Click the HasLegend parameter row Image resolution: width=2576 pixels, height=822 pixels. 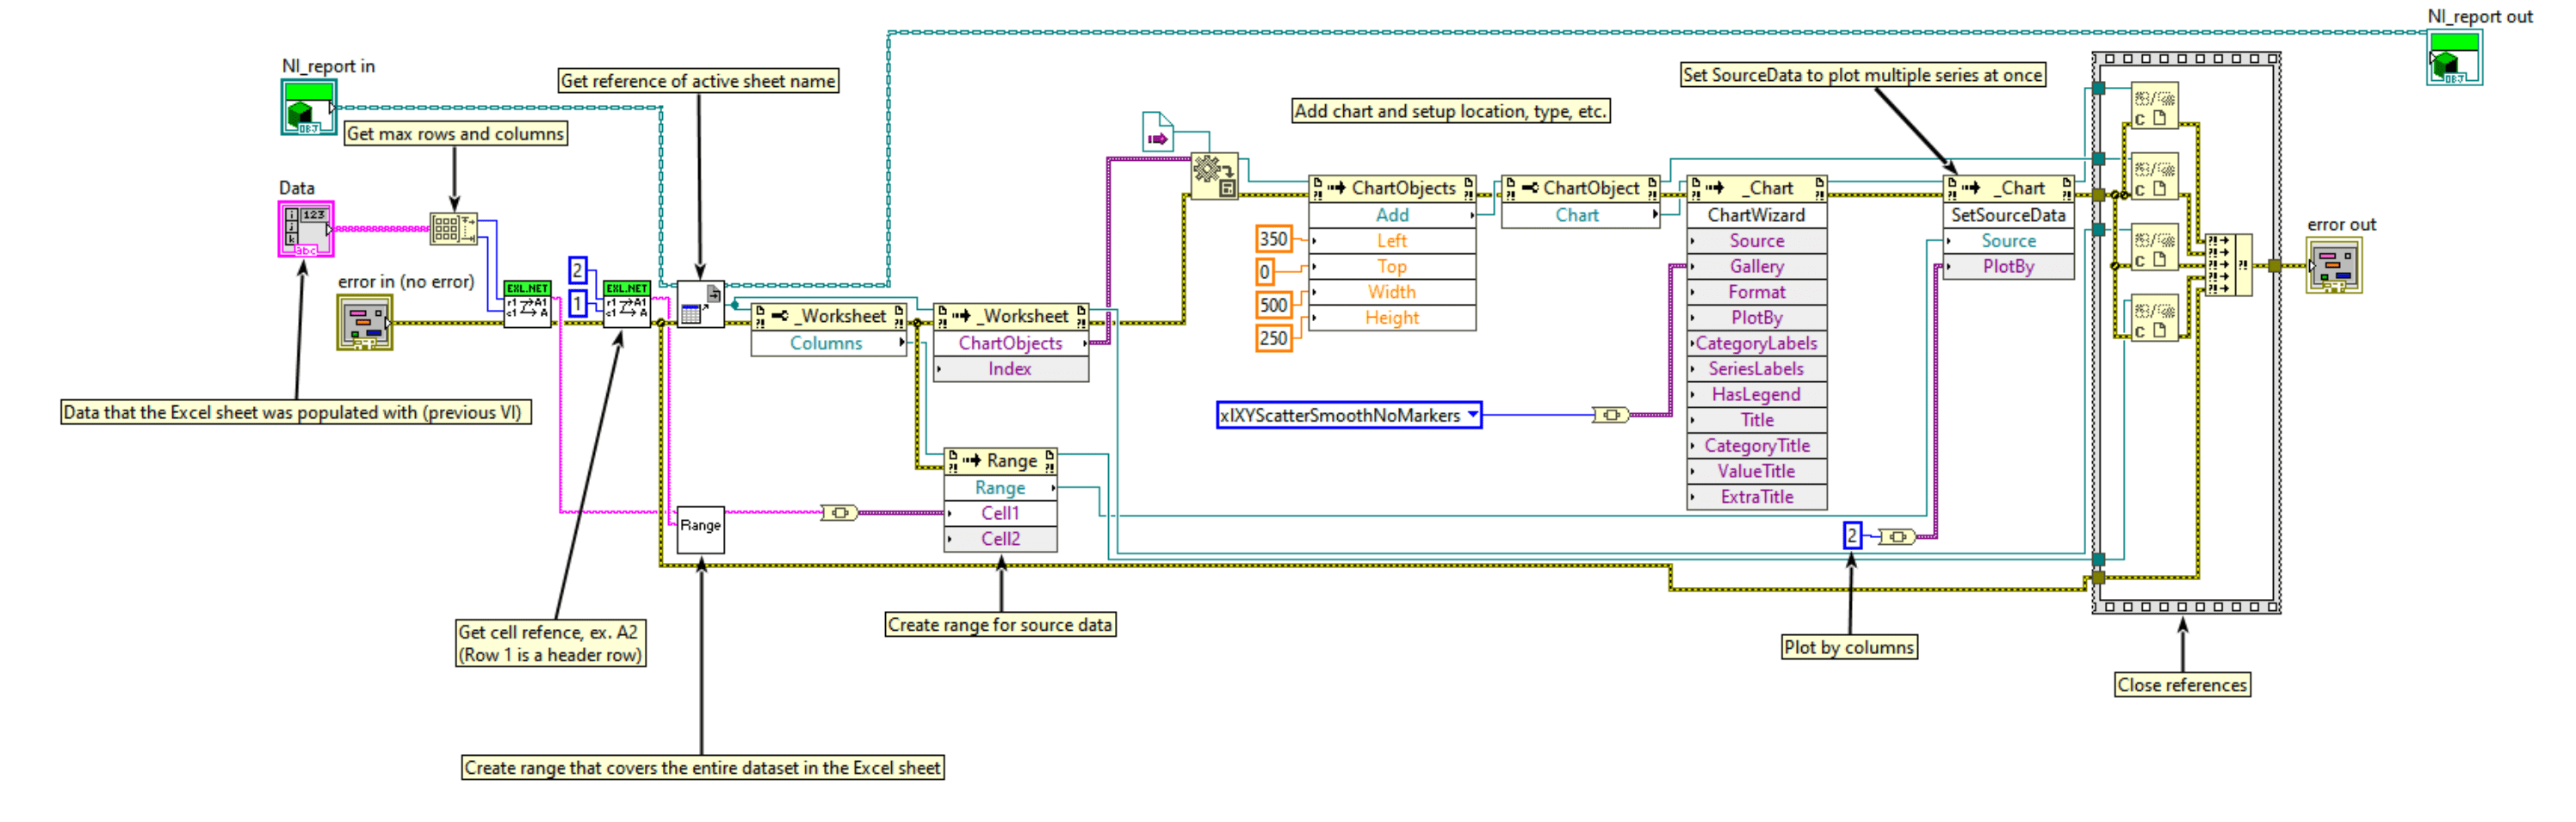[x=1756, y=395]
